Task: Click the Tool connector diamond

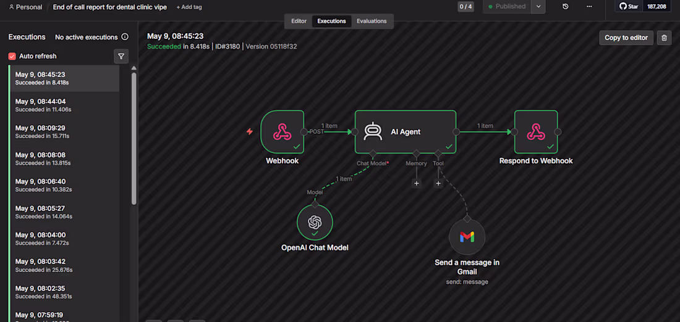Action: (438, 153)
